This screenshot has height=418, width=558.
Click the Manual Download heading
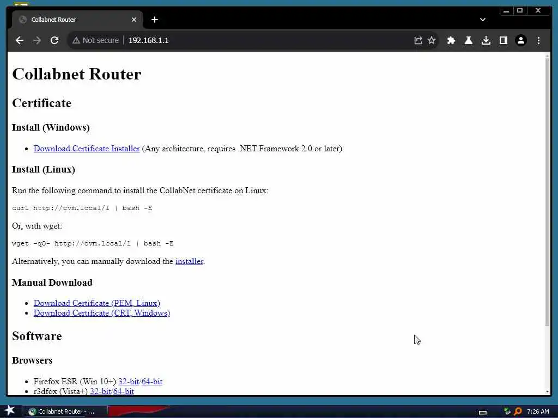point(52,282)
